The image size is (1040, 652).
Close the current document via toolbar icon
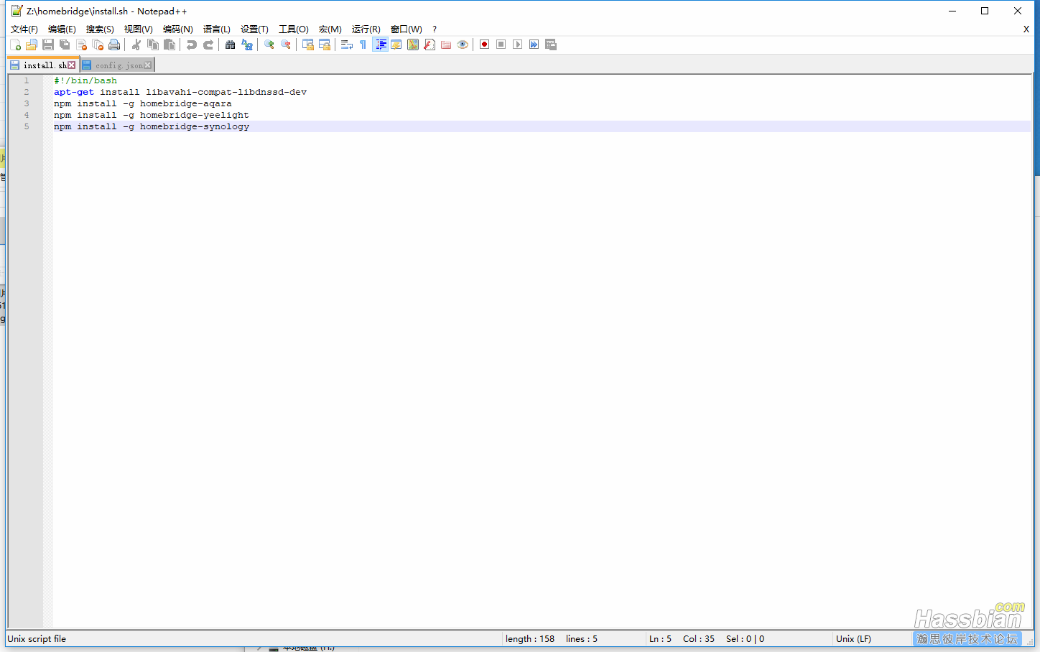81,45
